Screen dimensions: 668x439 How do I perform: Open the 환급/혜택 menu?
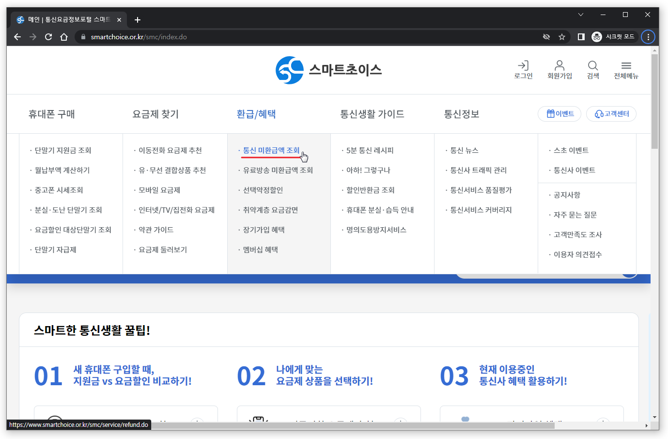[x=256, y=114]
